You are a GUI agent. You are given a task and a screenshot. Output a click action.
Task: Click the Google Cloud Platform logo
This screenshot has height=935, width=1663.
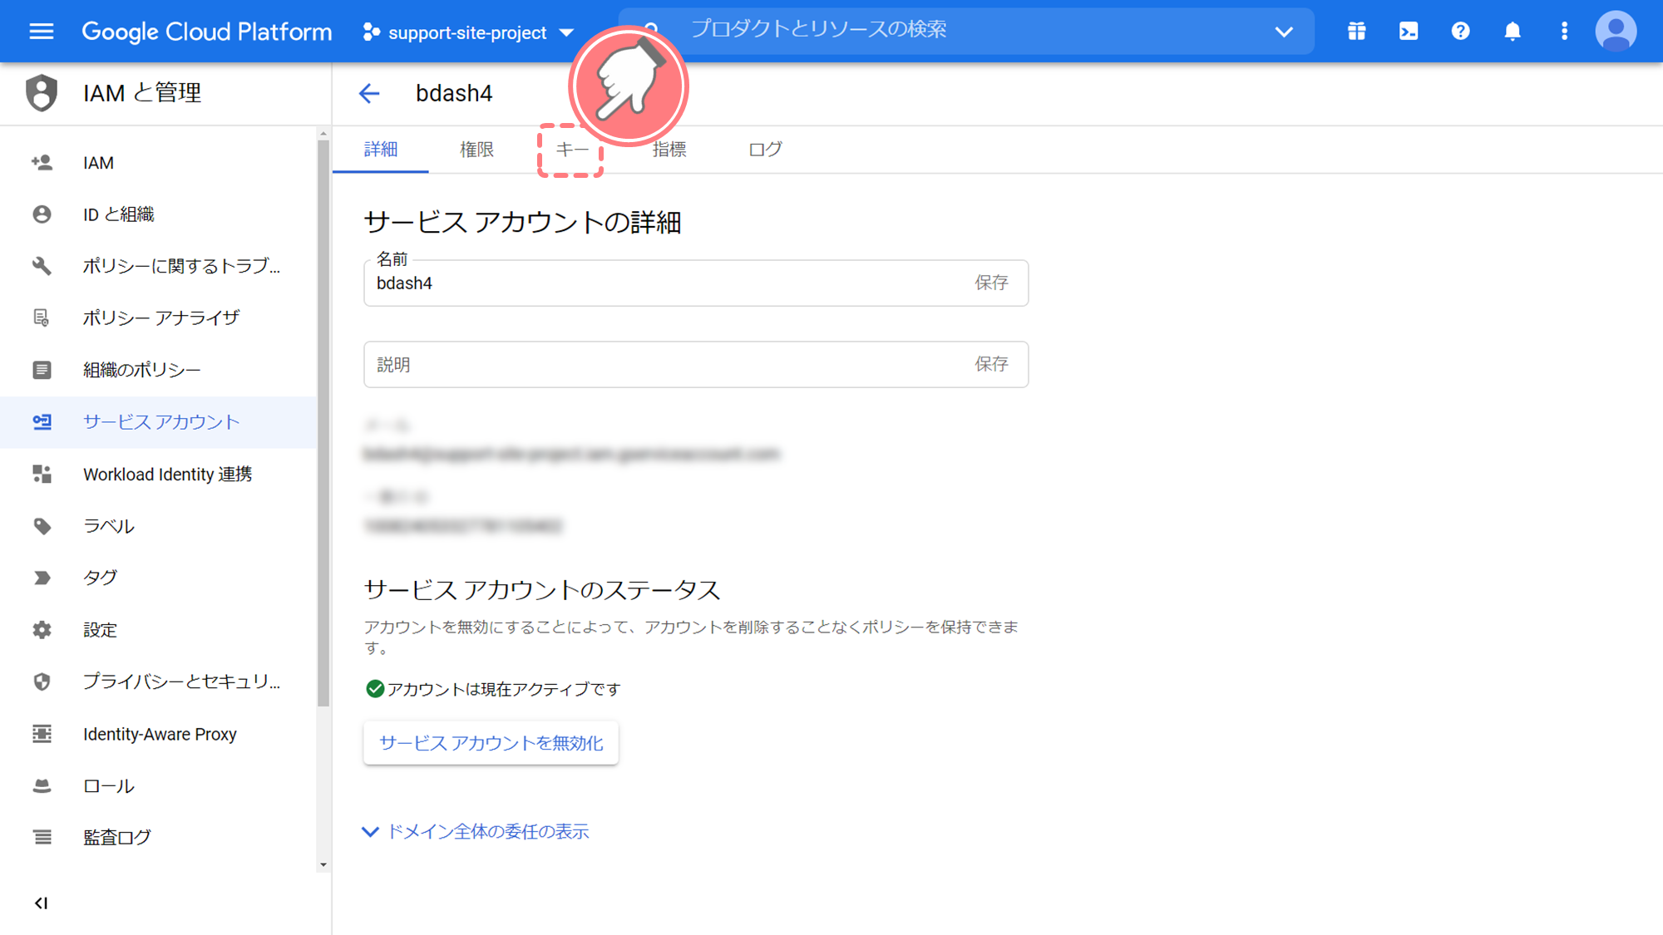pyautogui.click(x=206, y=32)
